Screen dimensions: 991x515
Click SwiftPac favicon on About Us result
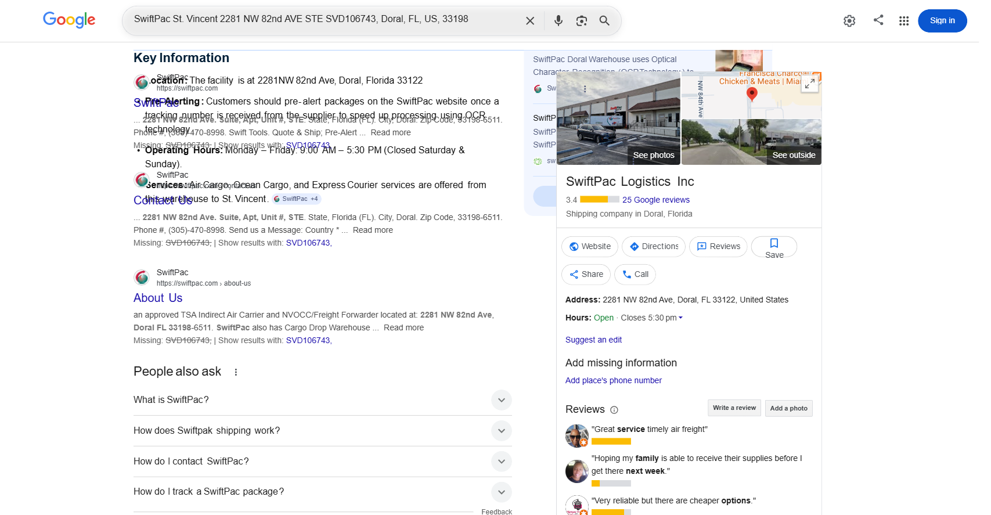(142, 278)
